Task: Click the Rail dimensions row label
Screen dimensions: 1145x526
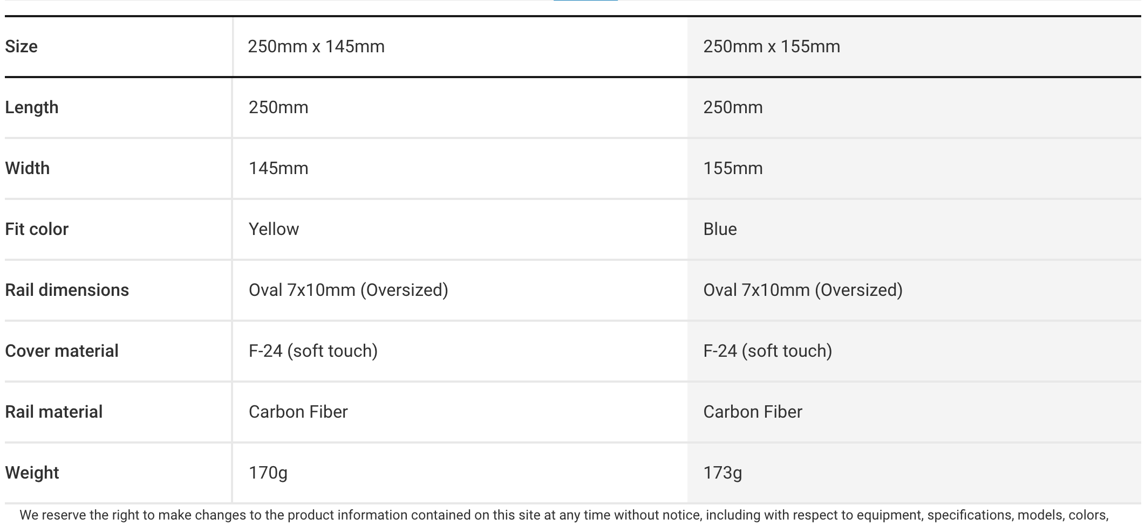Action: 67,290
